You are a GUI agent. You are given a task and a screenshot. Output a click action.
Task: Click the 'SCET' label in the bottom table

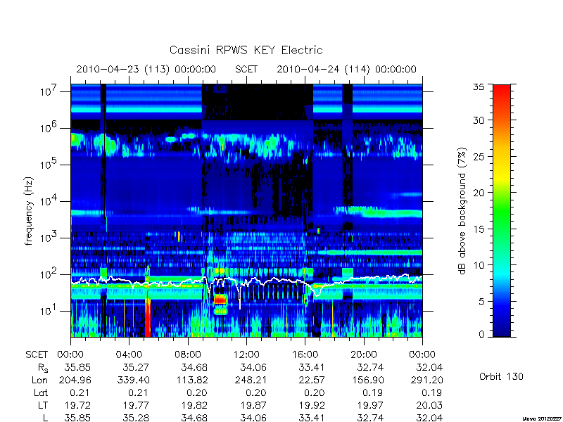(x=37, y=355)
